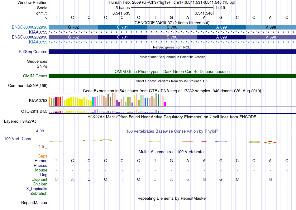Open the H3K27Ac Mark track title
296x210 pixels.
click(172, 117)
